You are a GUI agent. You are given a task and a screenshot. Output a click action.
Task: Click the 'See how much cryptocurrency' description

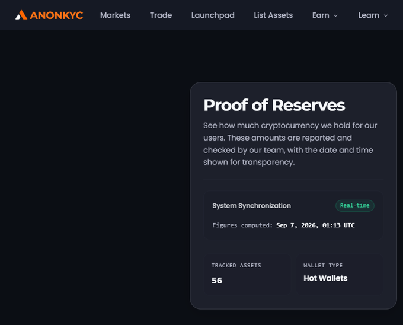290,144
